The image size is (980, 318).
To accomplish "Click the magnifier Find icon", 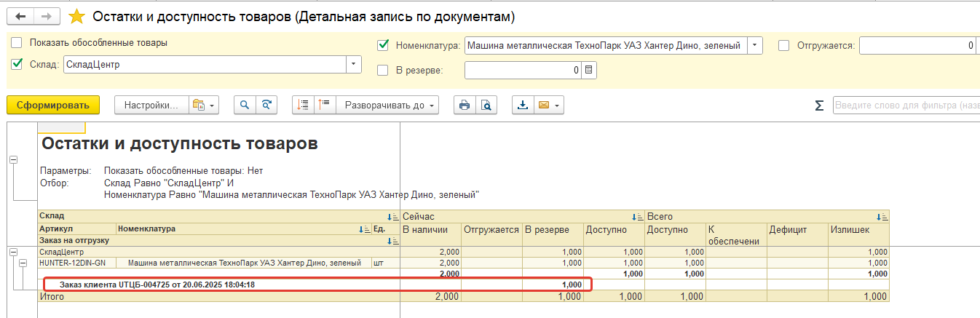I will click(x=245, y=106).
